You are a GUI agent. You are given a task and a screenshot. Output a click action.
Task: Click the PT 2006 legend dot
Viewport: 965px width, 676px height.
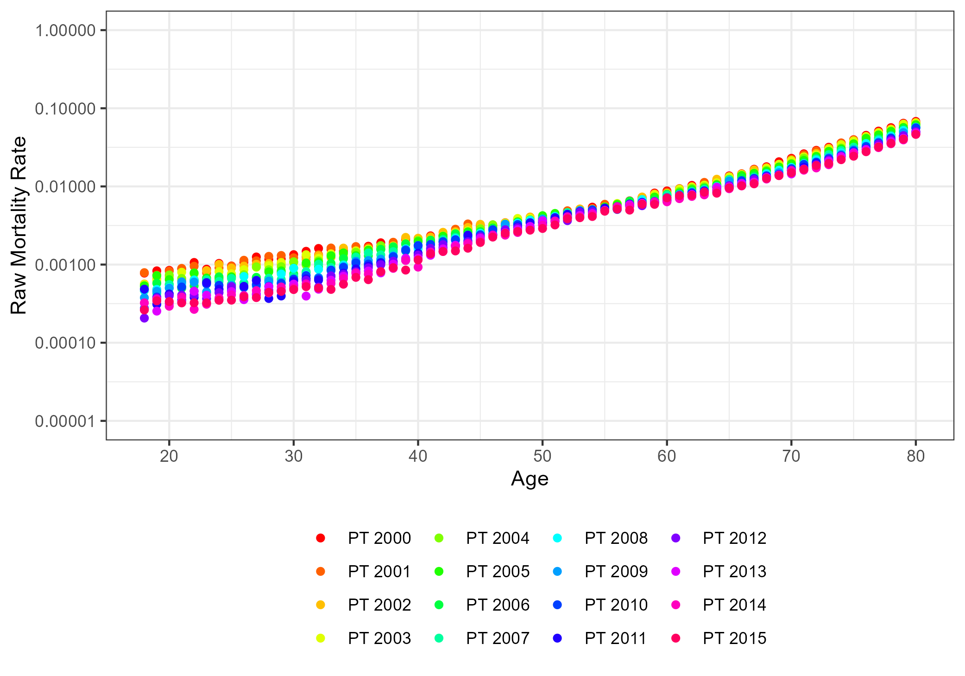(x=439, y=605)
